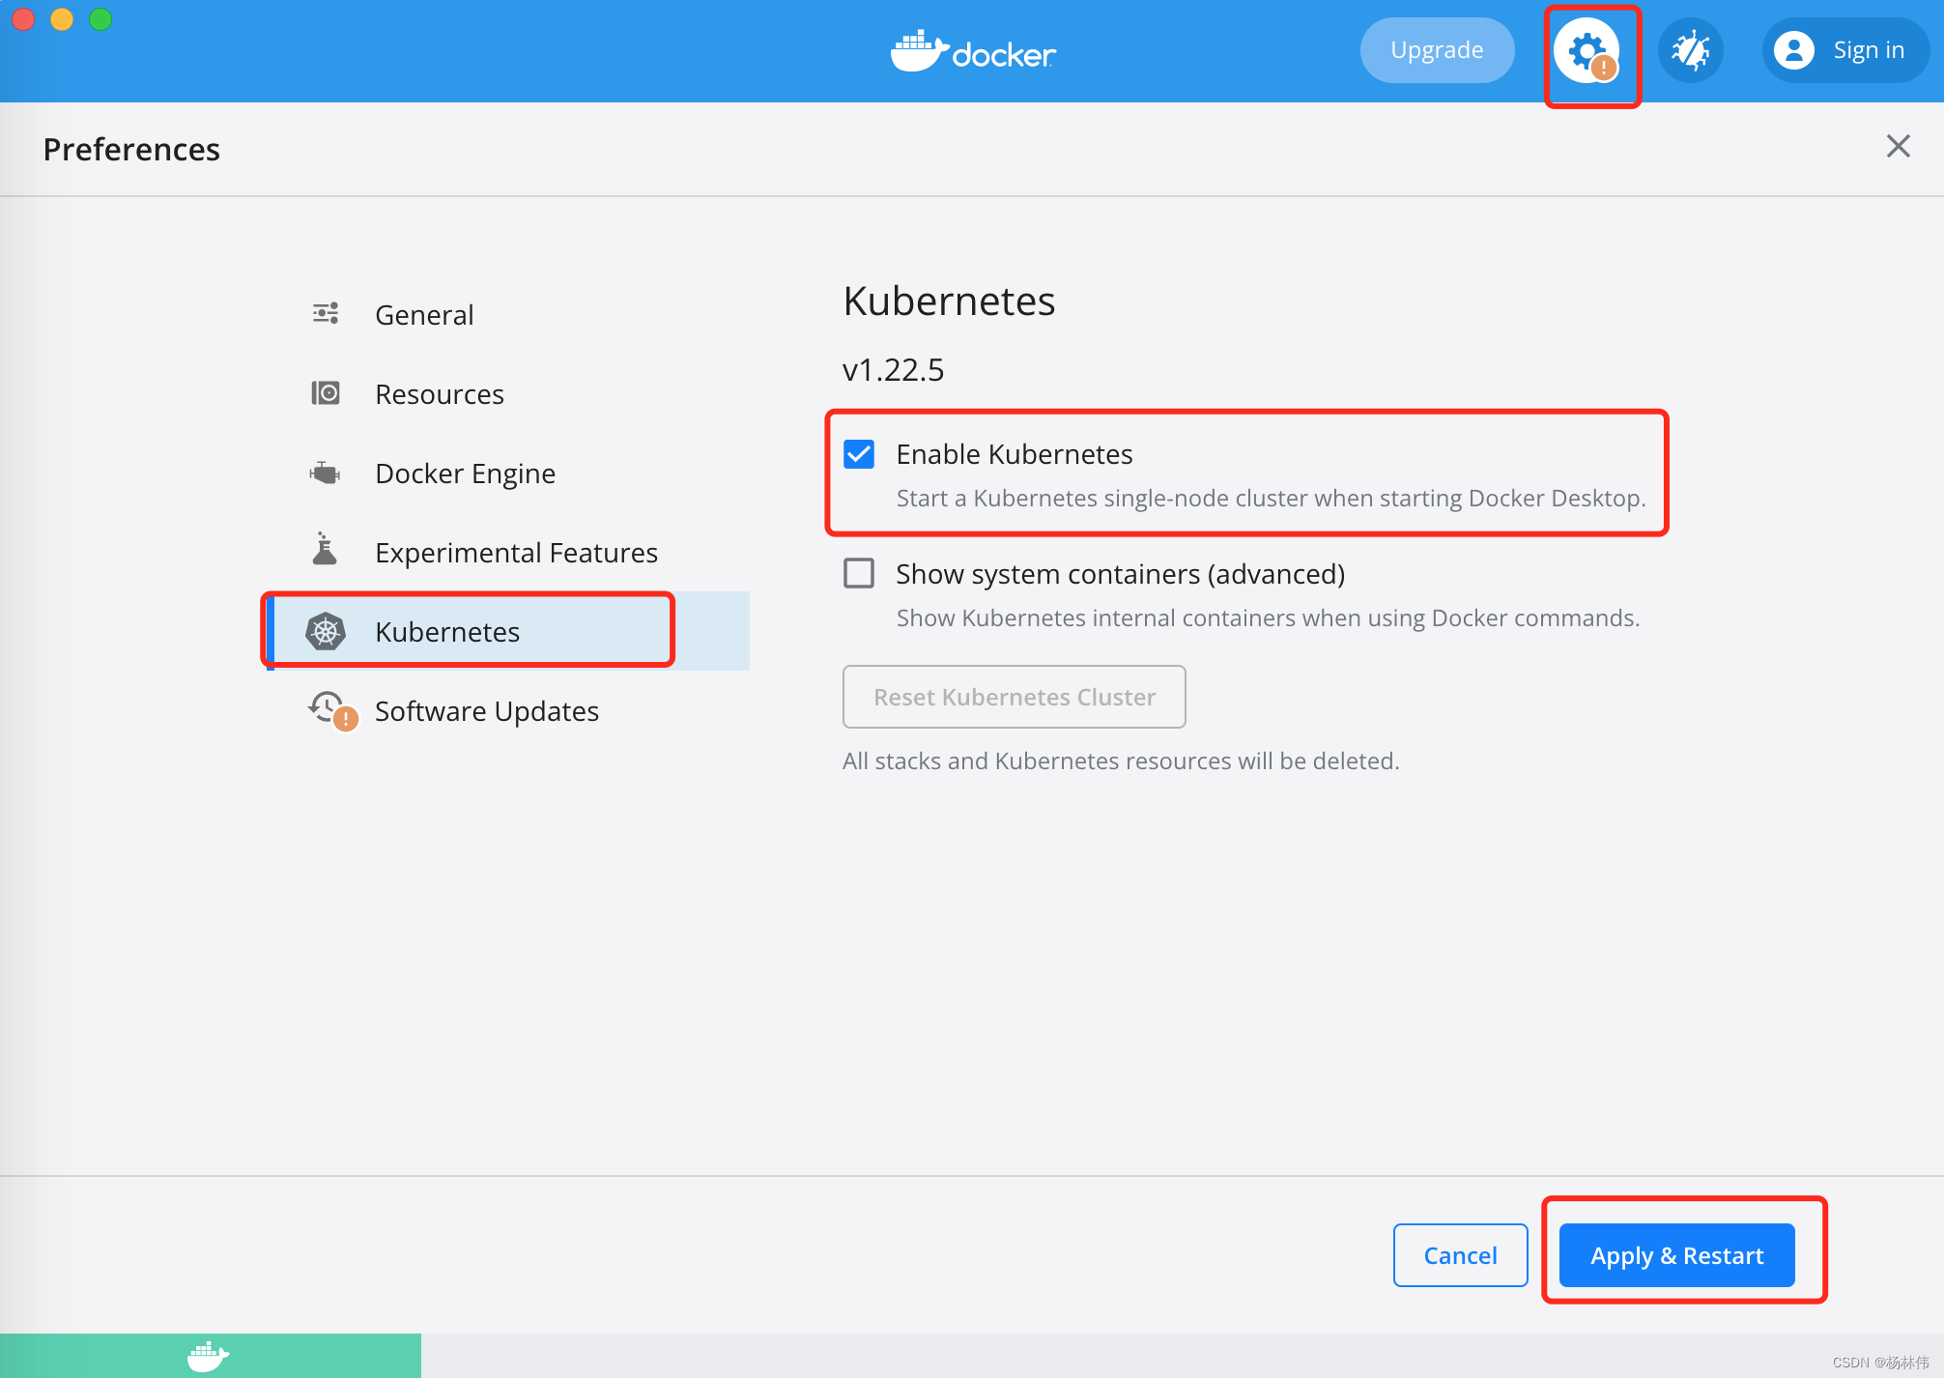This screenshot has width=1944, height=1378.
Task: Expand the Software Updates section
Action: [x=488, y=710]
